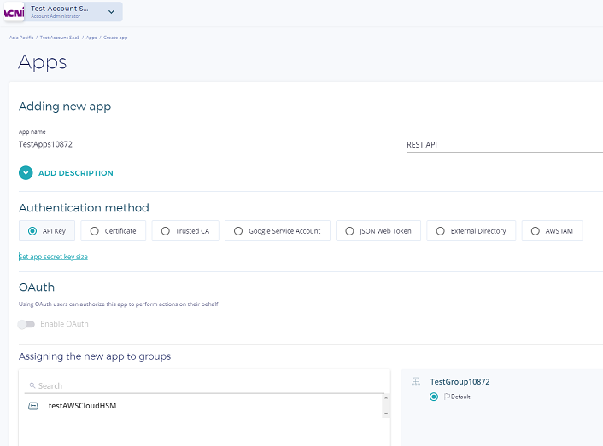Toggle the Enable OAuth switch
The height and width of the screenshot is (446, 603).
[26, 324]
